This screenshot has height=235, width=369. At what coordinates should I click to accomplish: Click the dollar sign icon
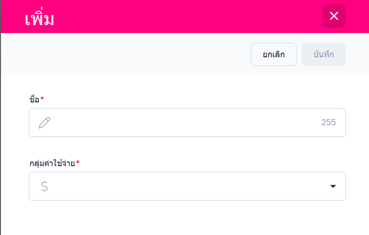click(44, 186)
